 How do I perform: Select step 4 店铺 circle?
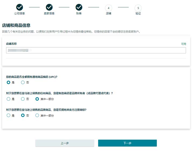click(x=108, y=8)
